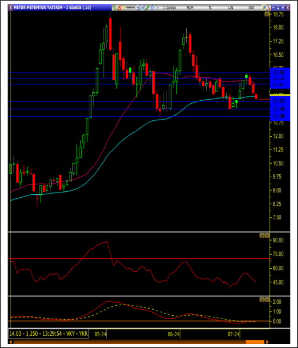Click the pin icon in title bar
Viewport: 298px width, 348px height.
[x=264, y=8]
